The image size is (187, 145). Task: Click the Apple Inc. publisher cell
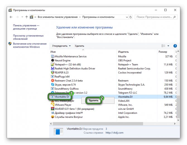pos(124,117)
